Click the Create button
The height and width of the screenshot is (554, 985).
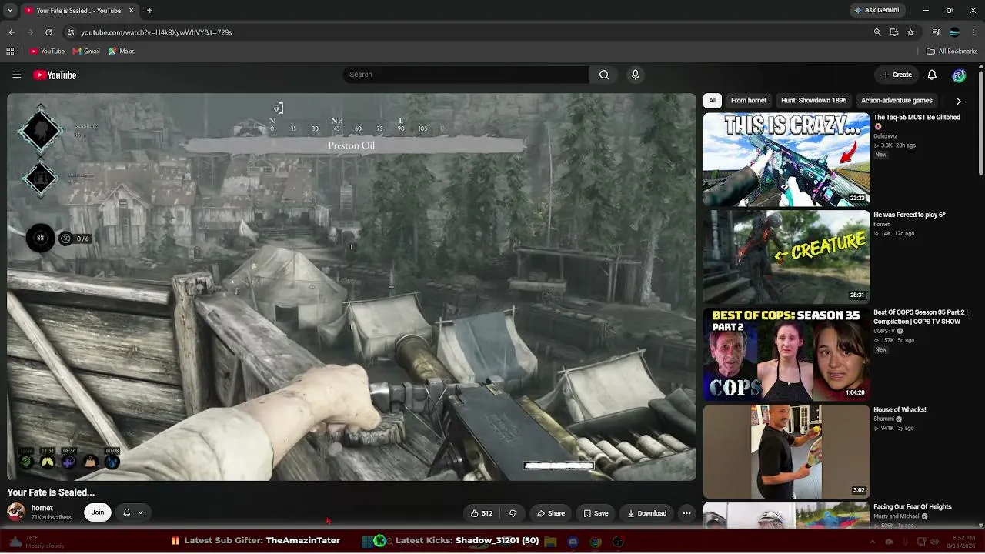[x=897, y=75]
